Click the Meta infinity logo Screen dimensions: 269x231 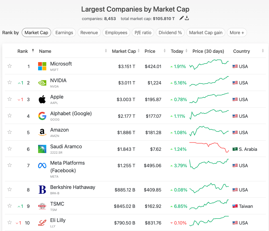click(42, 165)
